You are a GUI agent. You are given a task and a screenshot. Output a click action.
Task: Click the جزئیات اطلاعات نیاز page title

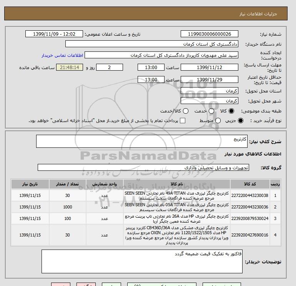coord(258,14)
